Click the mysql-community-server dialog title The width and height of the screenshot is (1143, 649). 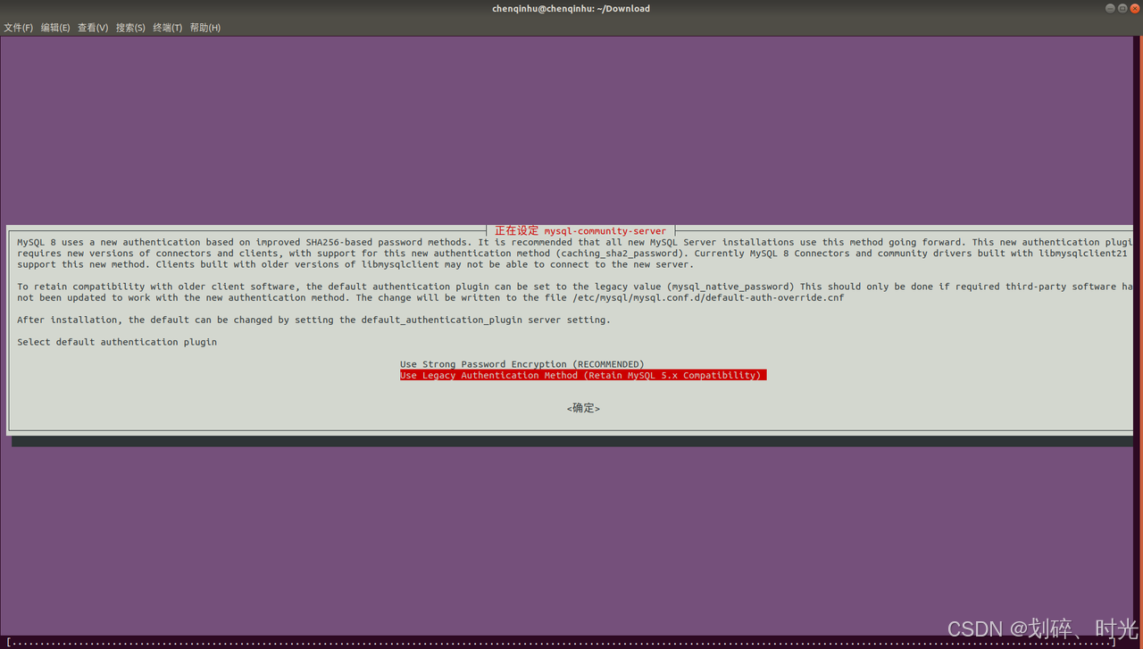click(x=580, y=230)
